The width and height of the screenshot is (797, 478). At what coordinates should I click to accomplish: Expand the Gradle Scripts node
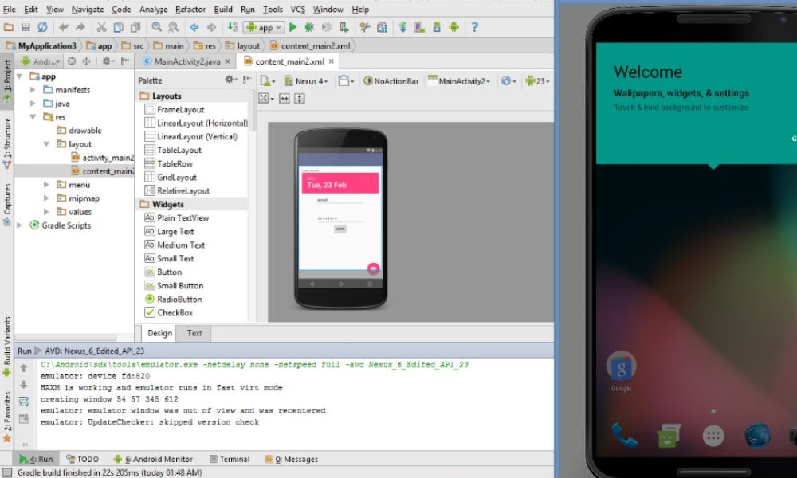[x=20, y=225]
